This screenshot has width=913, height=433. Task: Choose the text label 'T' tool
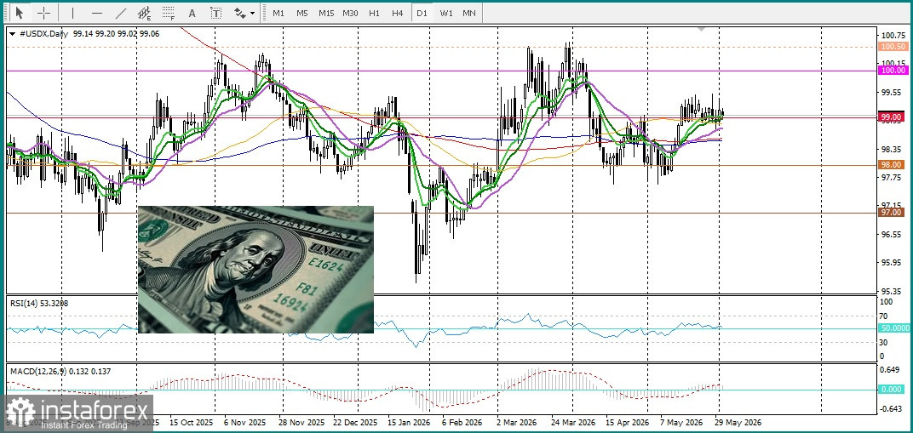[x=215, y=12]
